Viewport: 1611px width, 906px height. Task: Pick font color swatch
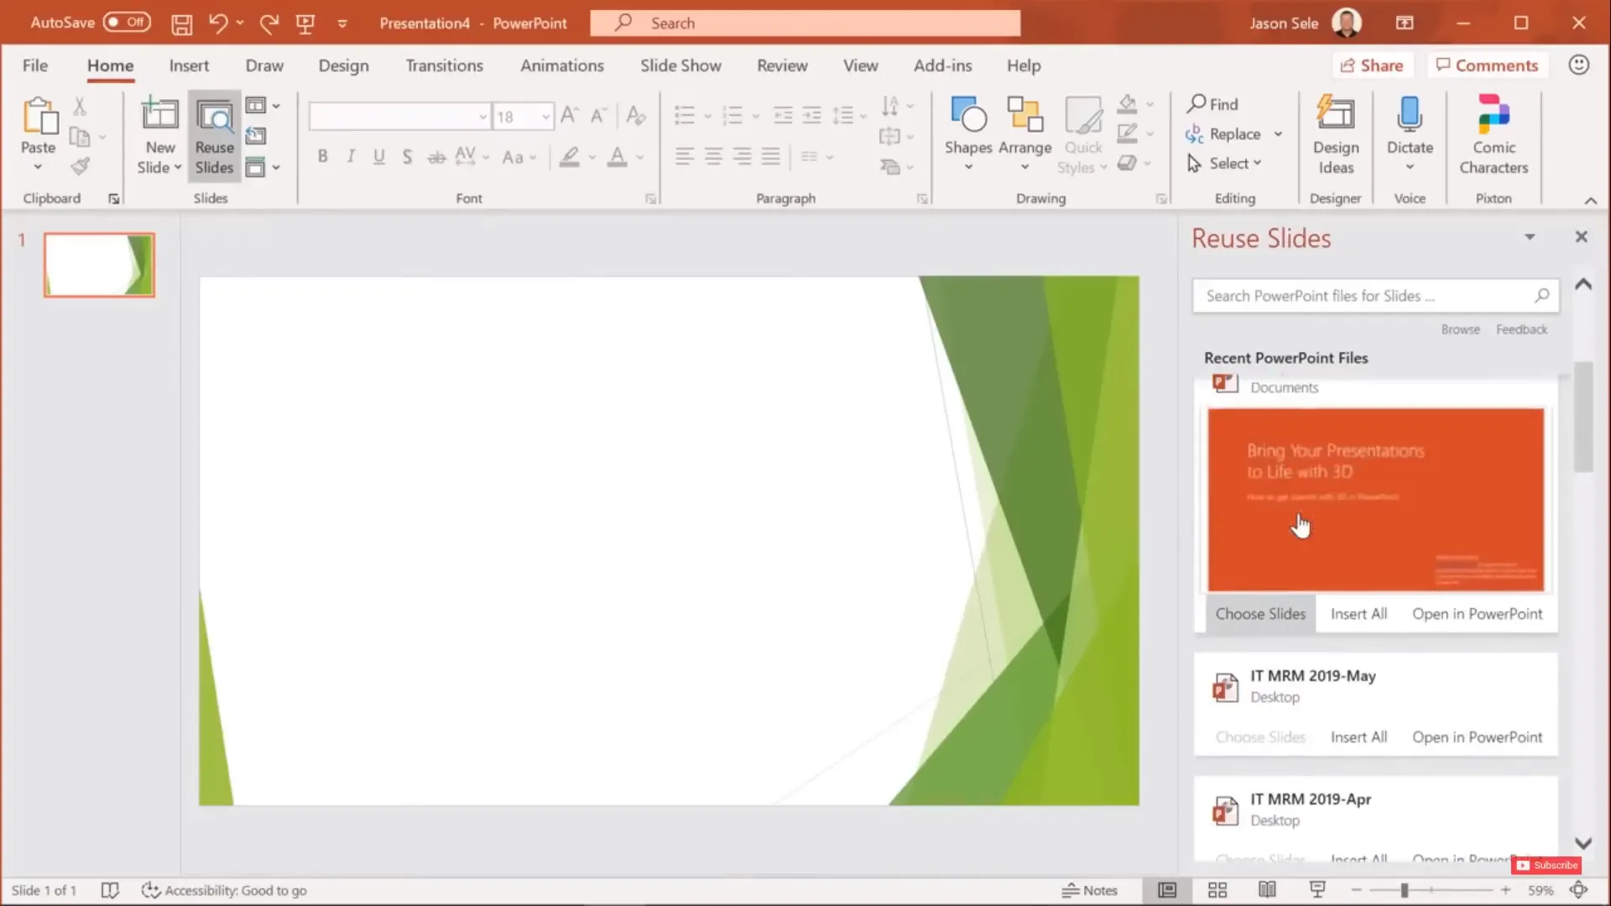[617, 157]
